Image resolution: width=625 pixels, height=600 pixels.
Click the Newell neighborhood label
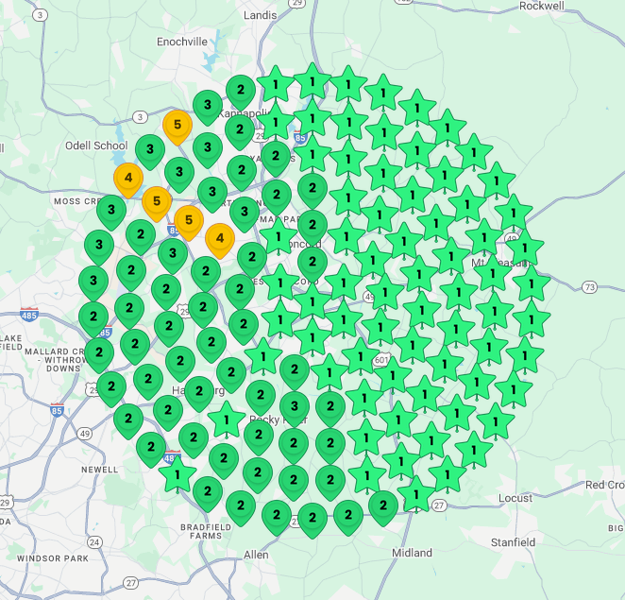coord(99,469)
